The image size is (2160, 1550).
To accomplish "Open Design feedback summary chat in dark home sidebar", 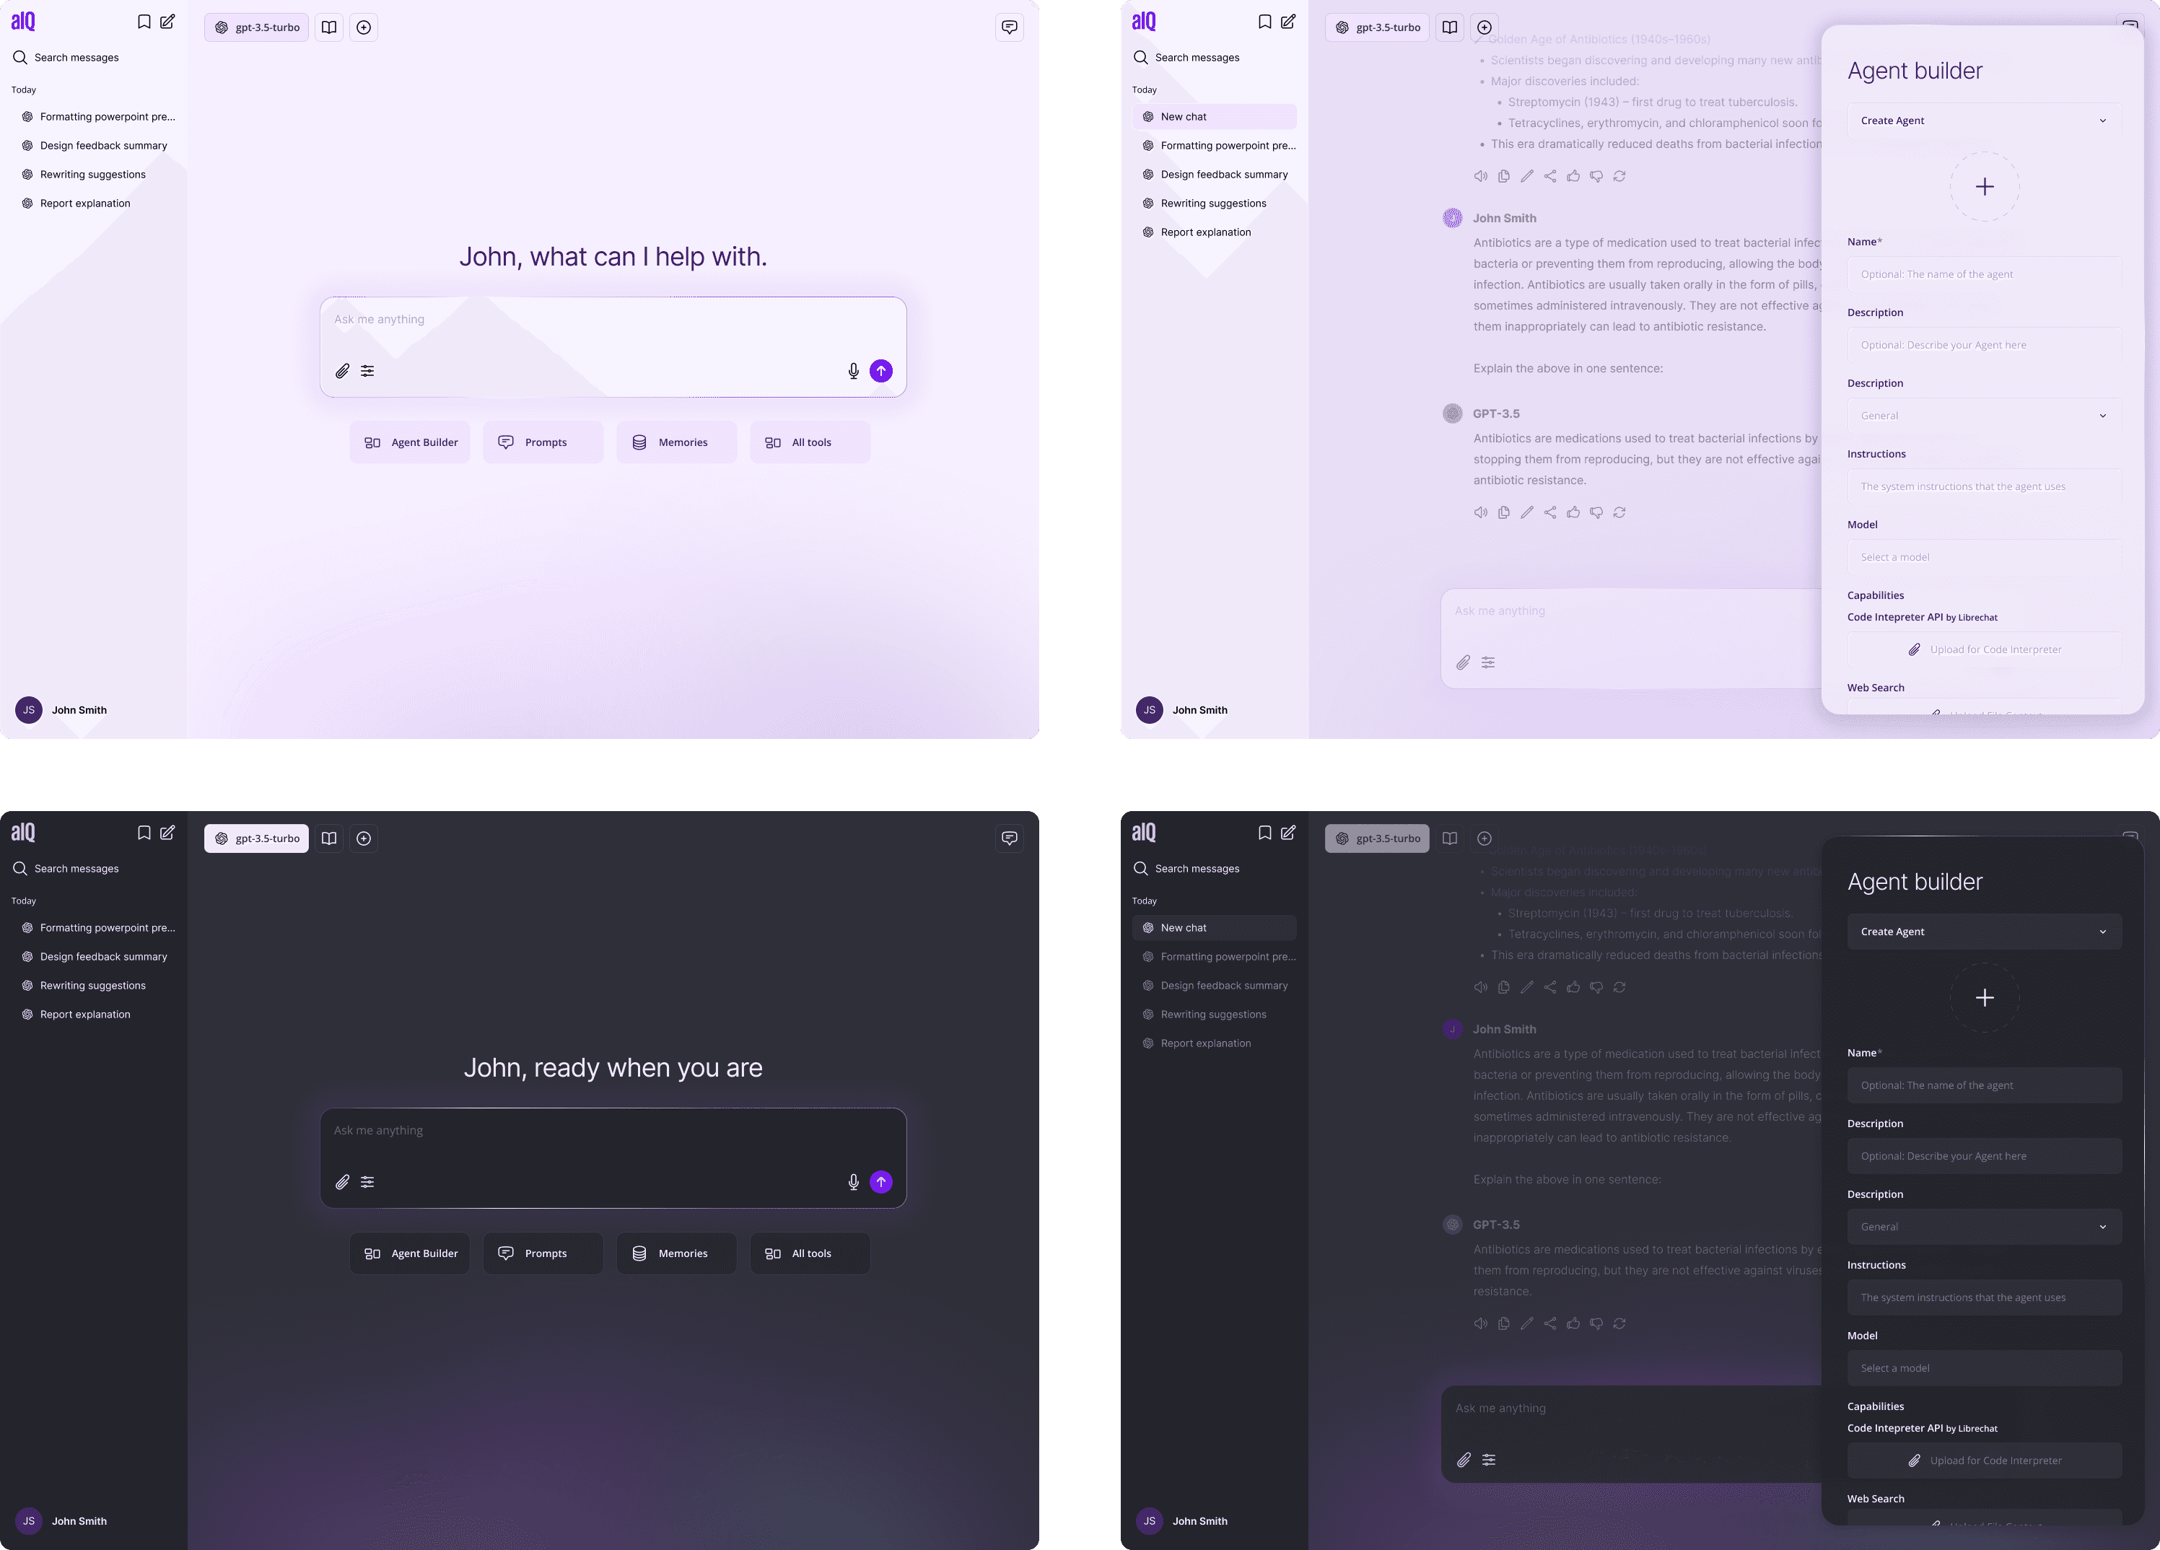I will coord(103,957).
